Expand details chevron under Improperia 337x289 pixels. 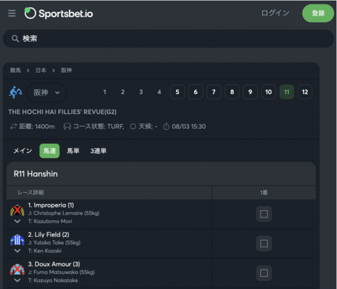pyautogui.click(x=17, y=221)
